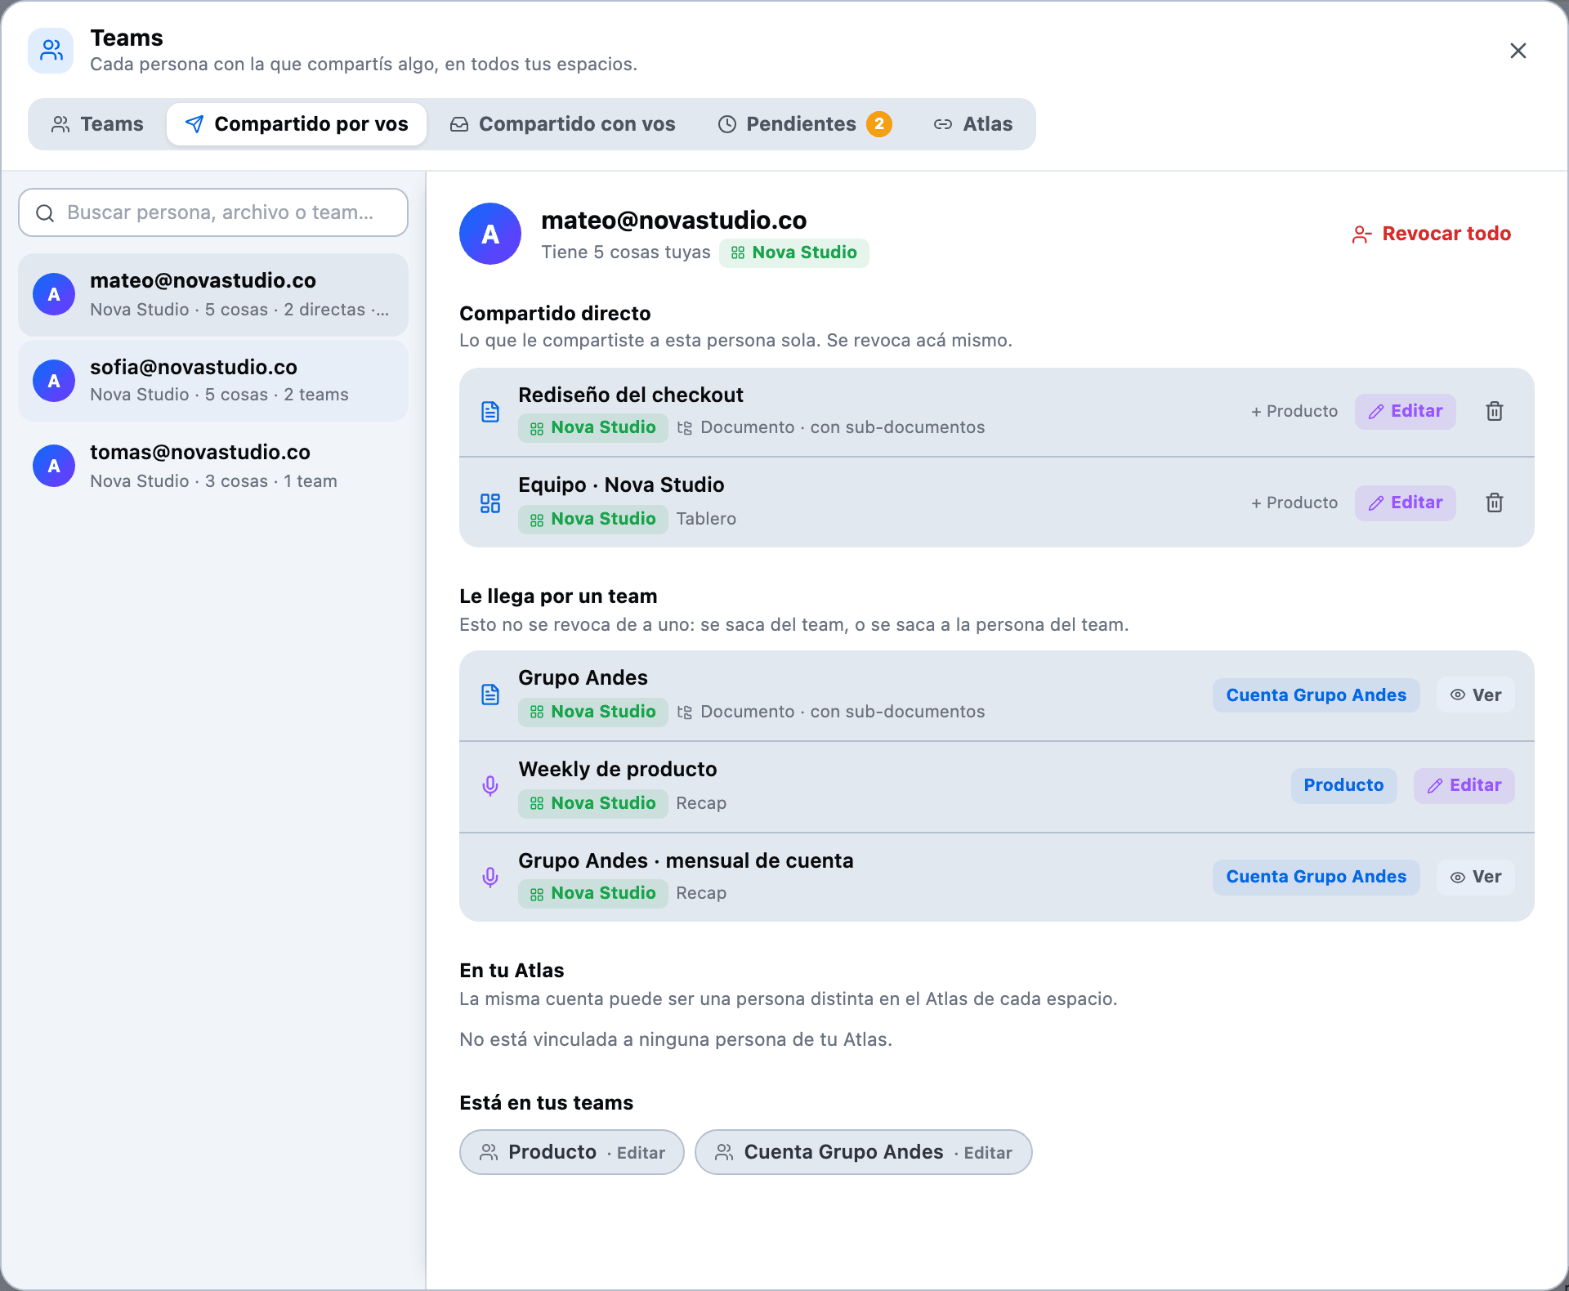Click the "Le llega por un team" heading

(558, 596)
